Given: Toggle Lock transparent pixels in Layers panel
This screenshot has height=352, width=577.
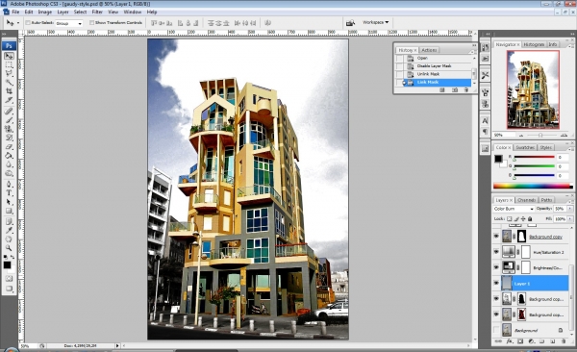Looking at the screenshot, I should click(510, 218).
